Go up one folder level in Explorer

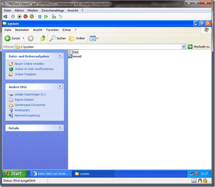(43, 38)
